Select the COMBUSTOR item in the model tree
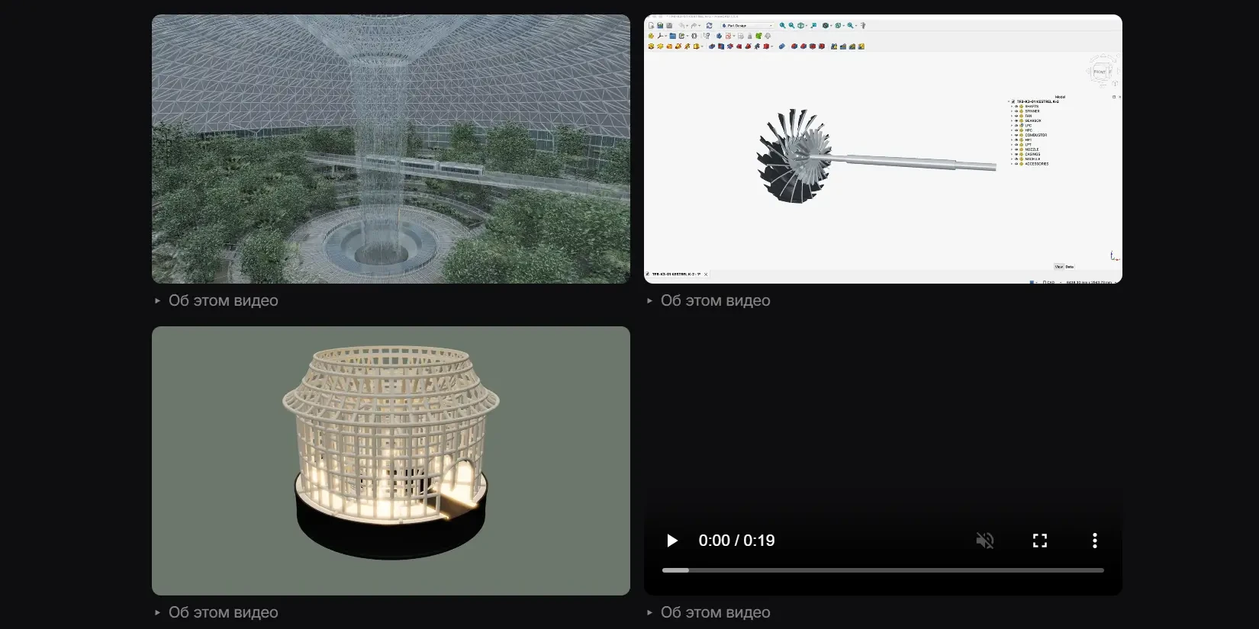Viewport: 1259px width, 629px height. coord(1035,135)
